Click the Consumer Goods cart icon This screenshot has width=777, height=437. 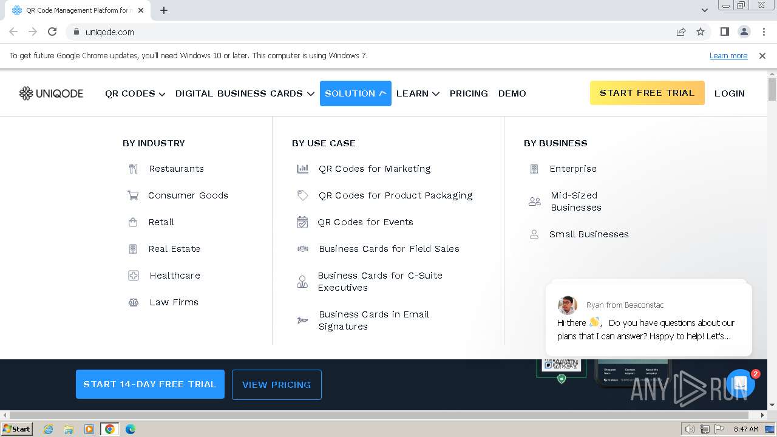point(133,195)
